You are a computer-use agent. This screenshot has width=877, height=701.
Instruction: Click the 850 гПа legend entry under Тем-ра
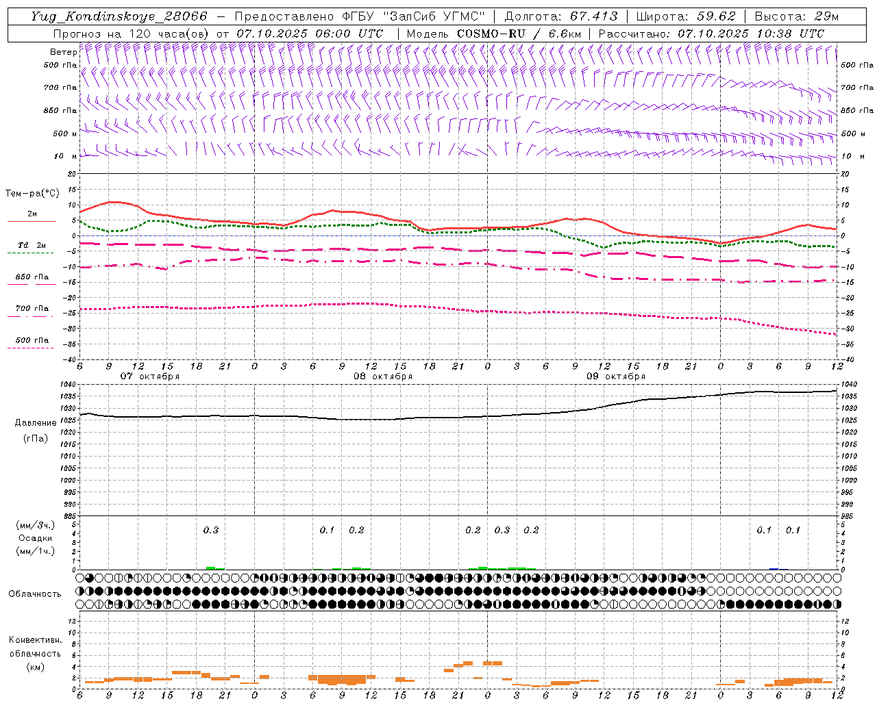(x=32, y=277)
